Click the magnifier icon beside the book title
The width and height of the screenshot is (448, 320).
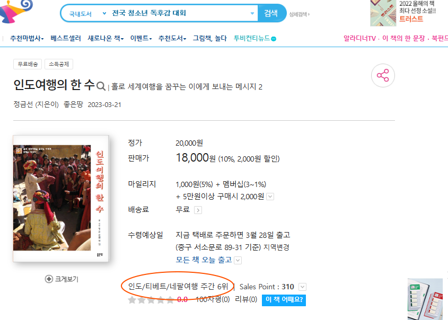(101, 86)
